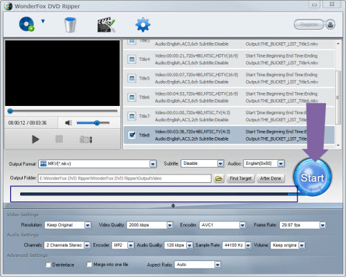Screen dimensions: 346x277
Task: Close the WonderFox DVD Ripper window
Action: tap(331, 4)
